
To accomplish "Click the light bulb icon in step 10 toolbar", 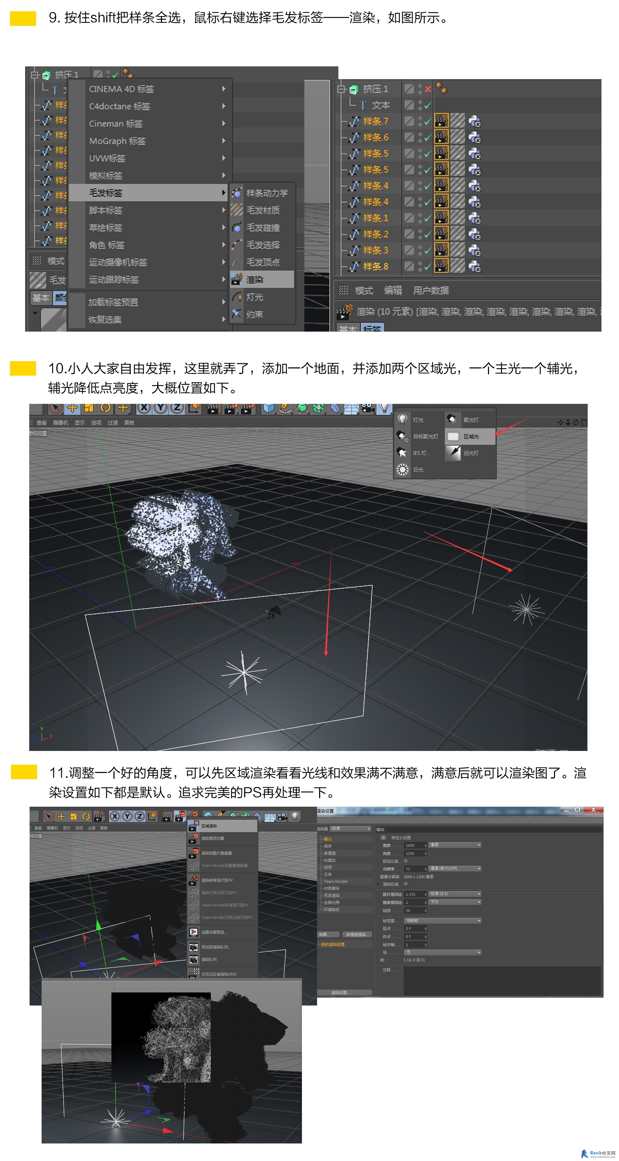I will 384,408.
